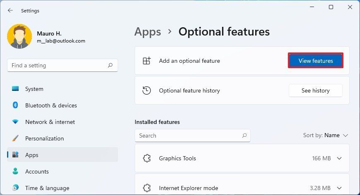
Task: Select Network & internet in sidebar
Action: tap(50, 122)
